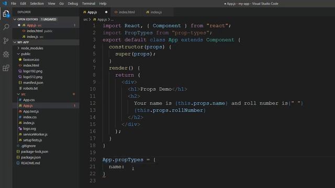
Task: Open the Search view icon
Action: 6,27
